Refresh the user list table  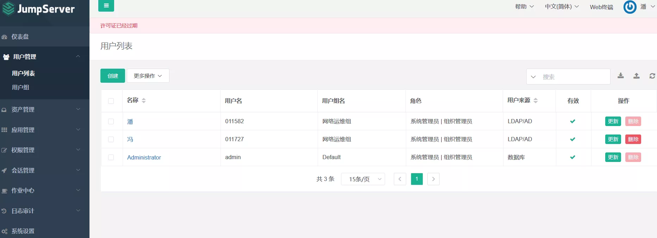coord(652,76)
